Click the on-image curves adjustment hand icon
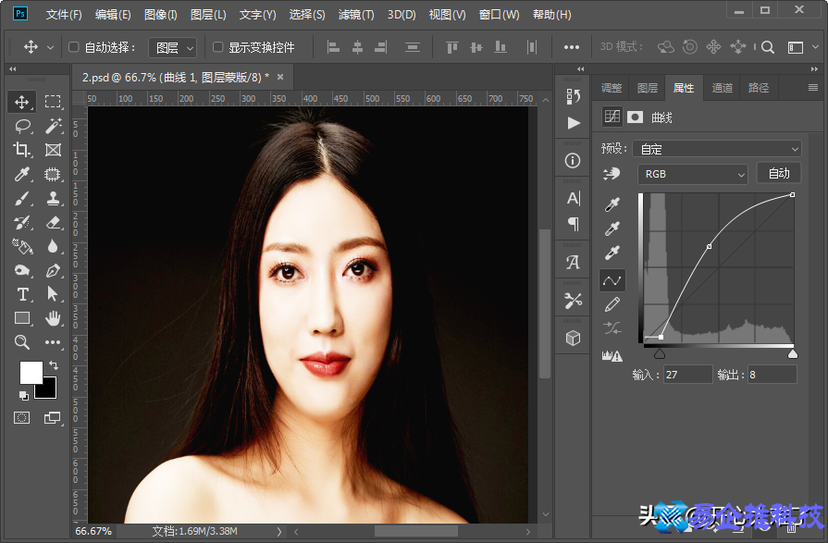This screenshot has height=543, width=828. click(612, 174)
